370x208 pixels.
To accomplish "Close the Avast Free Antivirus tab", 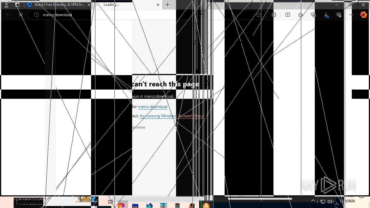I will click(89, 5).
